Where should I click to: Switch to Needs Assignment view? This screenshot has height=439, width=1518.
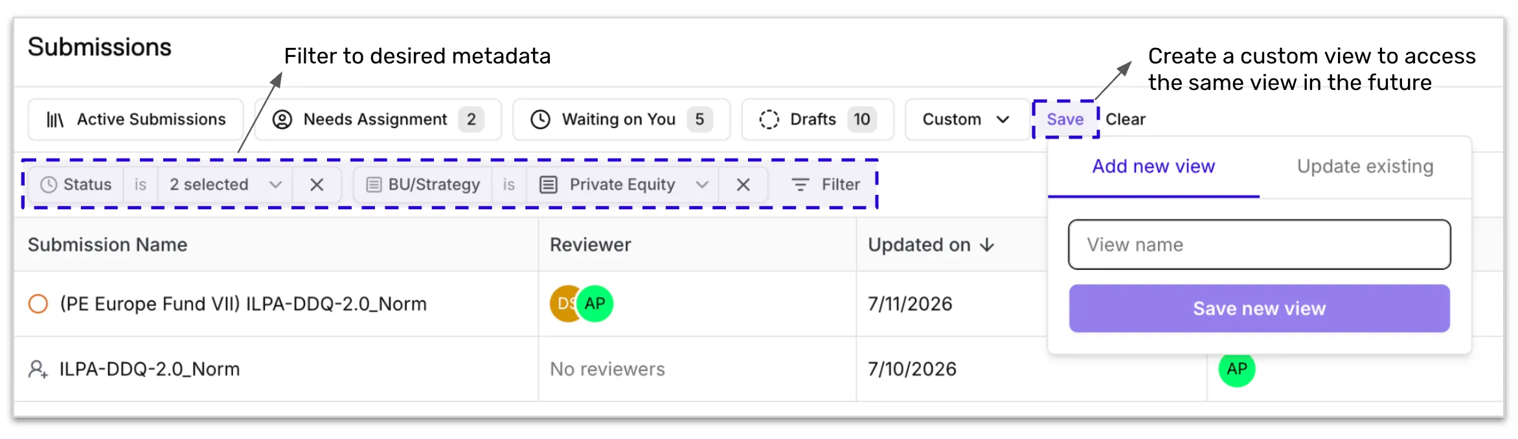click(x=378, y=119)
